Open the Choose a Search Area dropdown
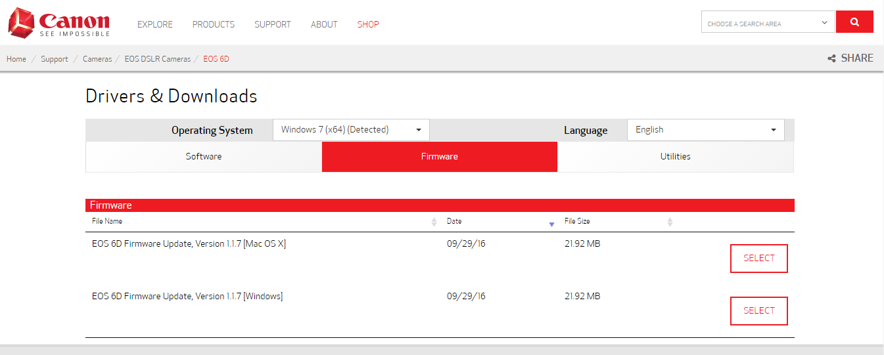Viewport: 884px width, 355px height. 768,22
